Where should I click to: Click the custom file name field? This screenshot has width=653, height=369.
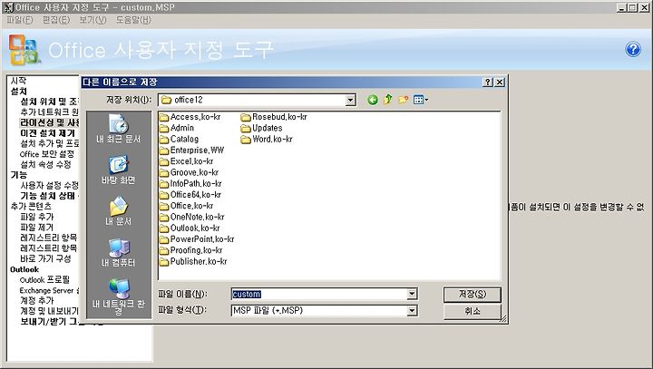click(x=319, y=294)
